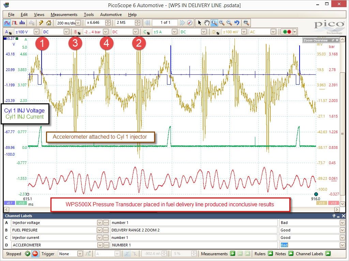Image resolution: width=349 pixels, height=261 pixels.
Task: Close the Zoom Overview panel
Action: pos(337,40)
